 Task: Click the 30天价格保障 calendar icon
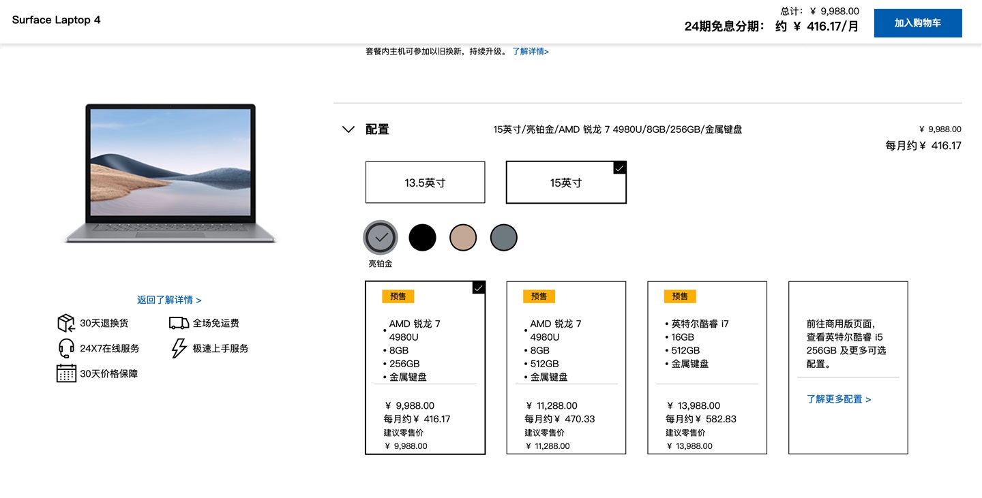click(65, 373)
